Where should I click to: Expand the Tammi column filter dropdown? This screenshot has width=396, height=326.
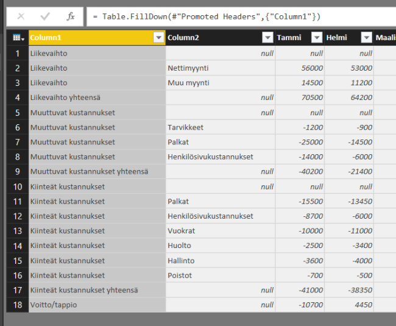click(317, 38)
